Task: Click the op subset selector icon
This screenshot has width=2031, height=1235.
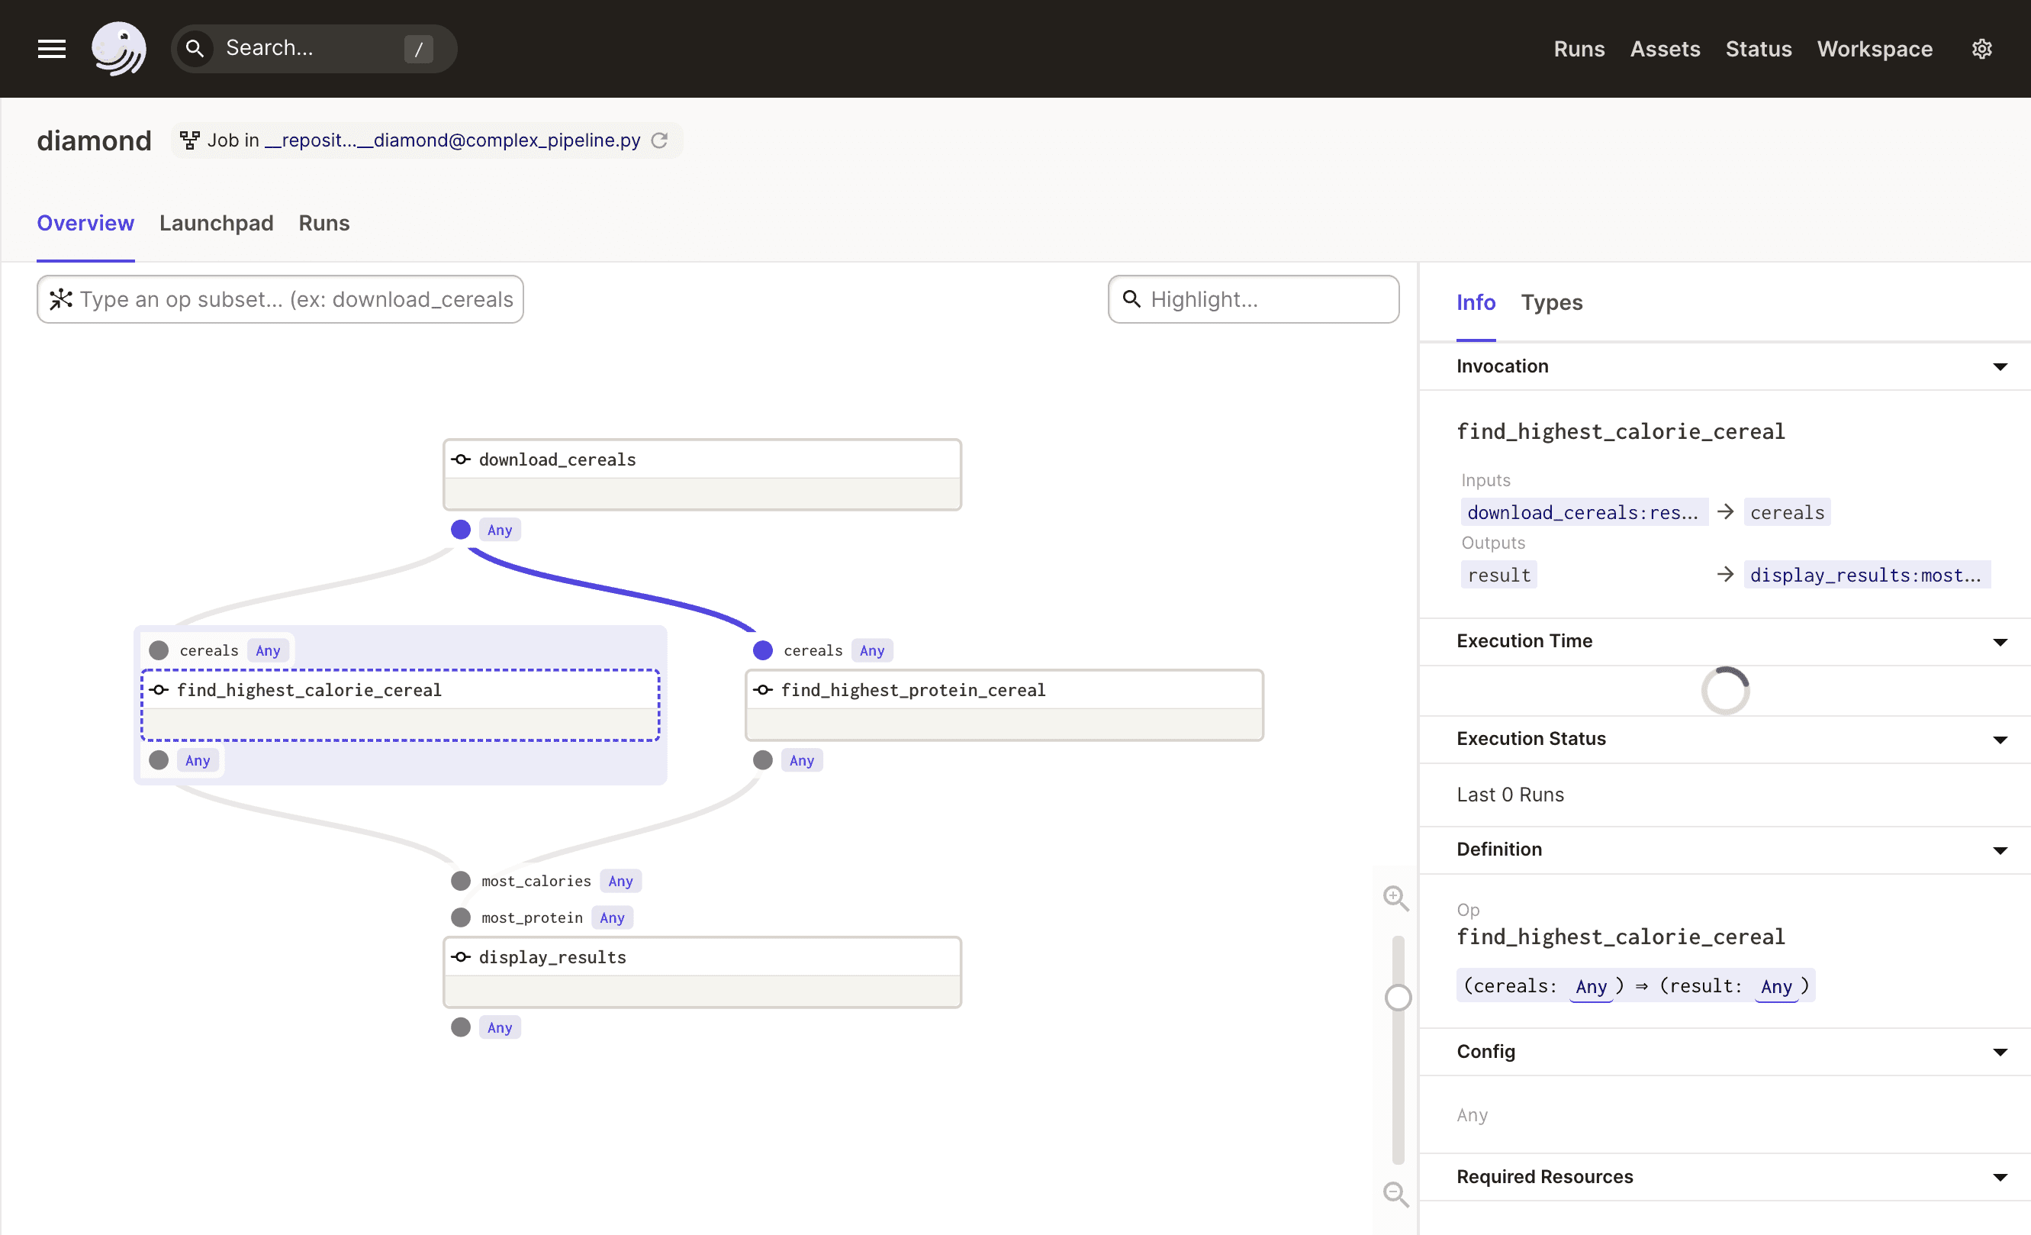Action: tap(61, 299)
